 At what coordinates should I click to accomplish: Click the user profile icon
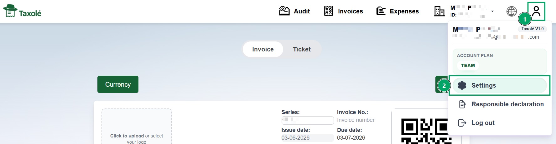pyautogui.click(x=536, y=11)
